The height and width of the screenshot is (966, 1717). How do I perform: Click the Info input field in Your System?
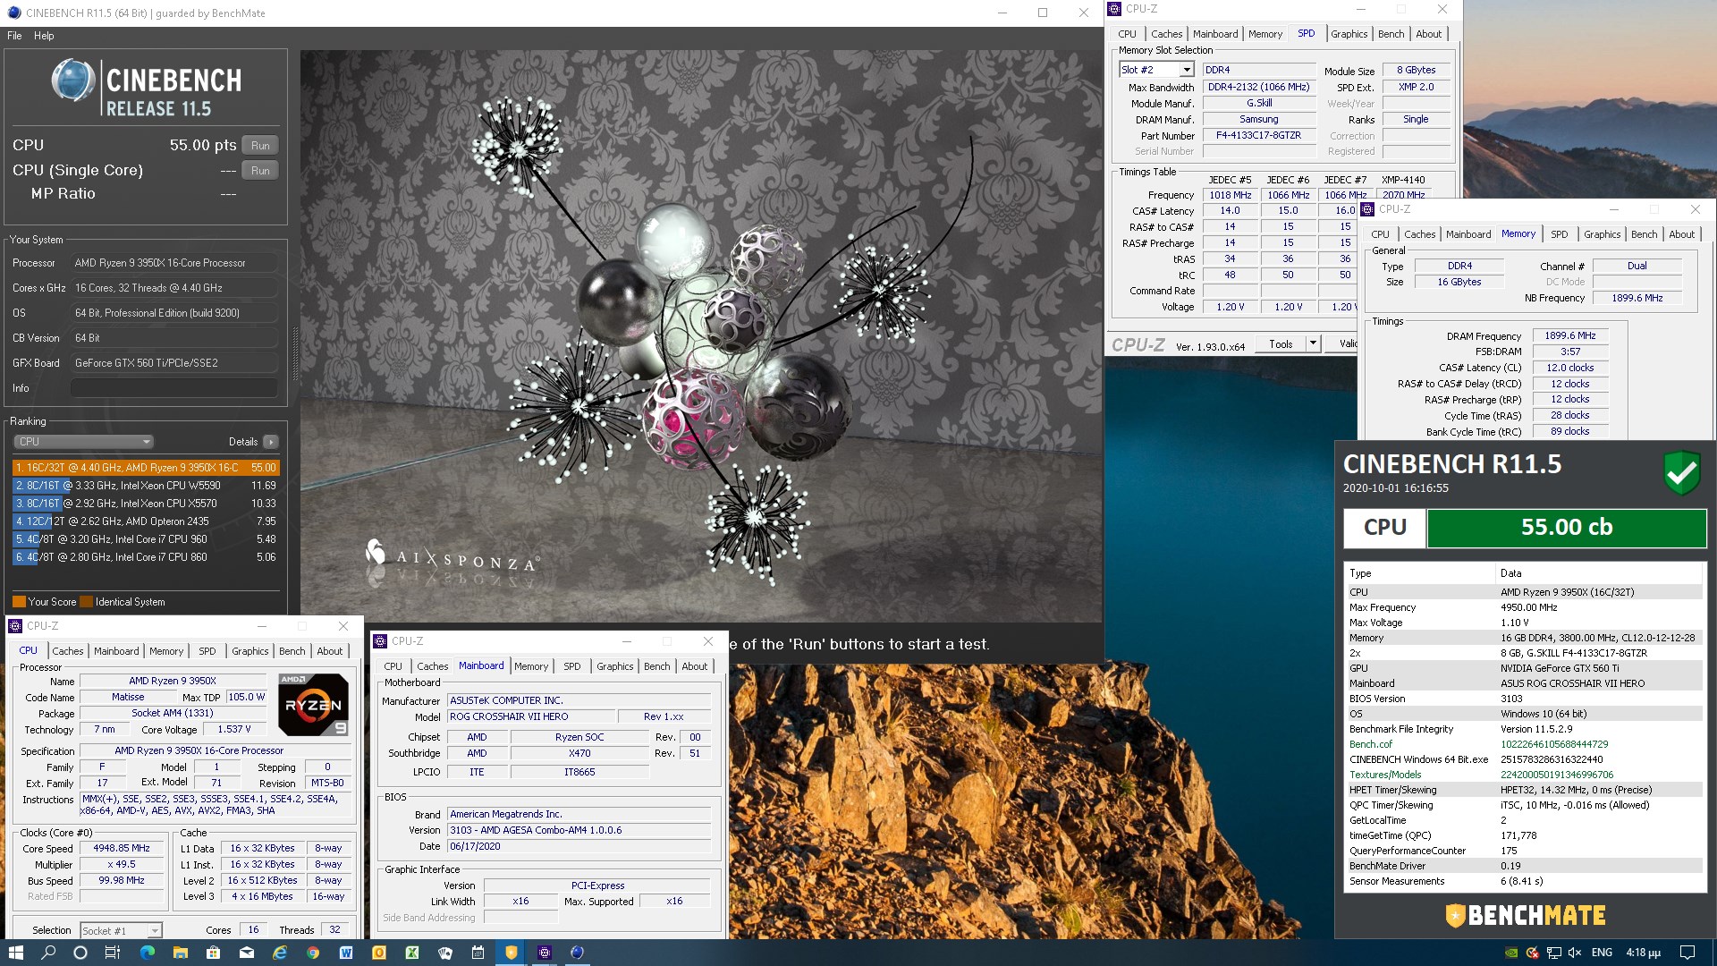[x=173, y=388]
